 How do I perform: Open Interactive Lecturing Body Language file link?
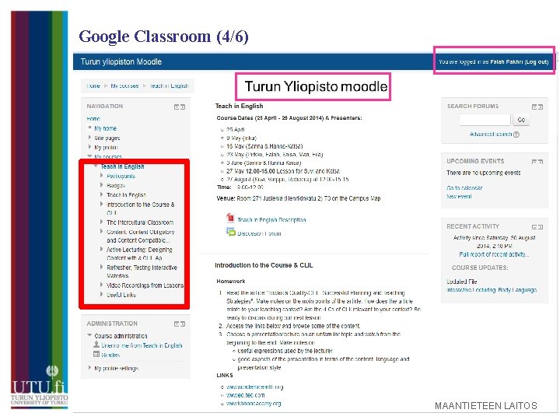pos(492,290)
